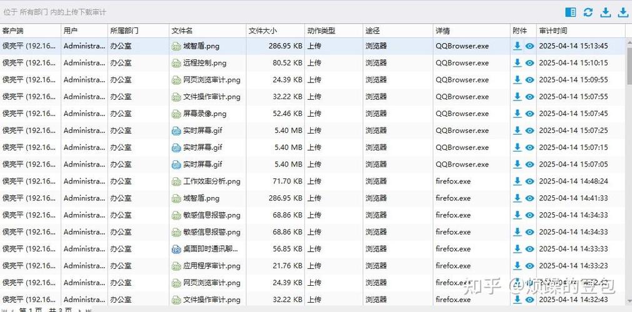Image resolution: width=632 pixels, height=312 pixels.
Task: Download attachment for the 14:32:43 文件操作审计.png row
Action: point(517,300)
